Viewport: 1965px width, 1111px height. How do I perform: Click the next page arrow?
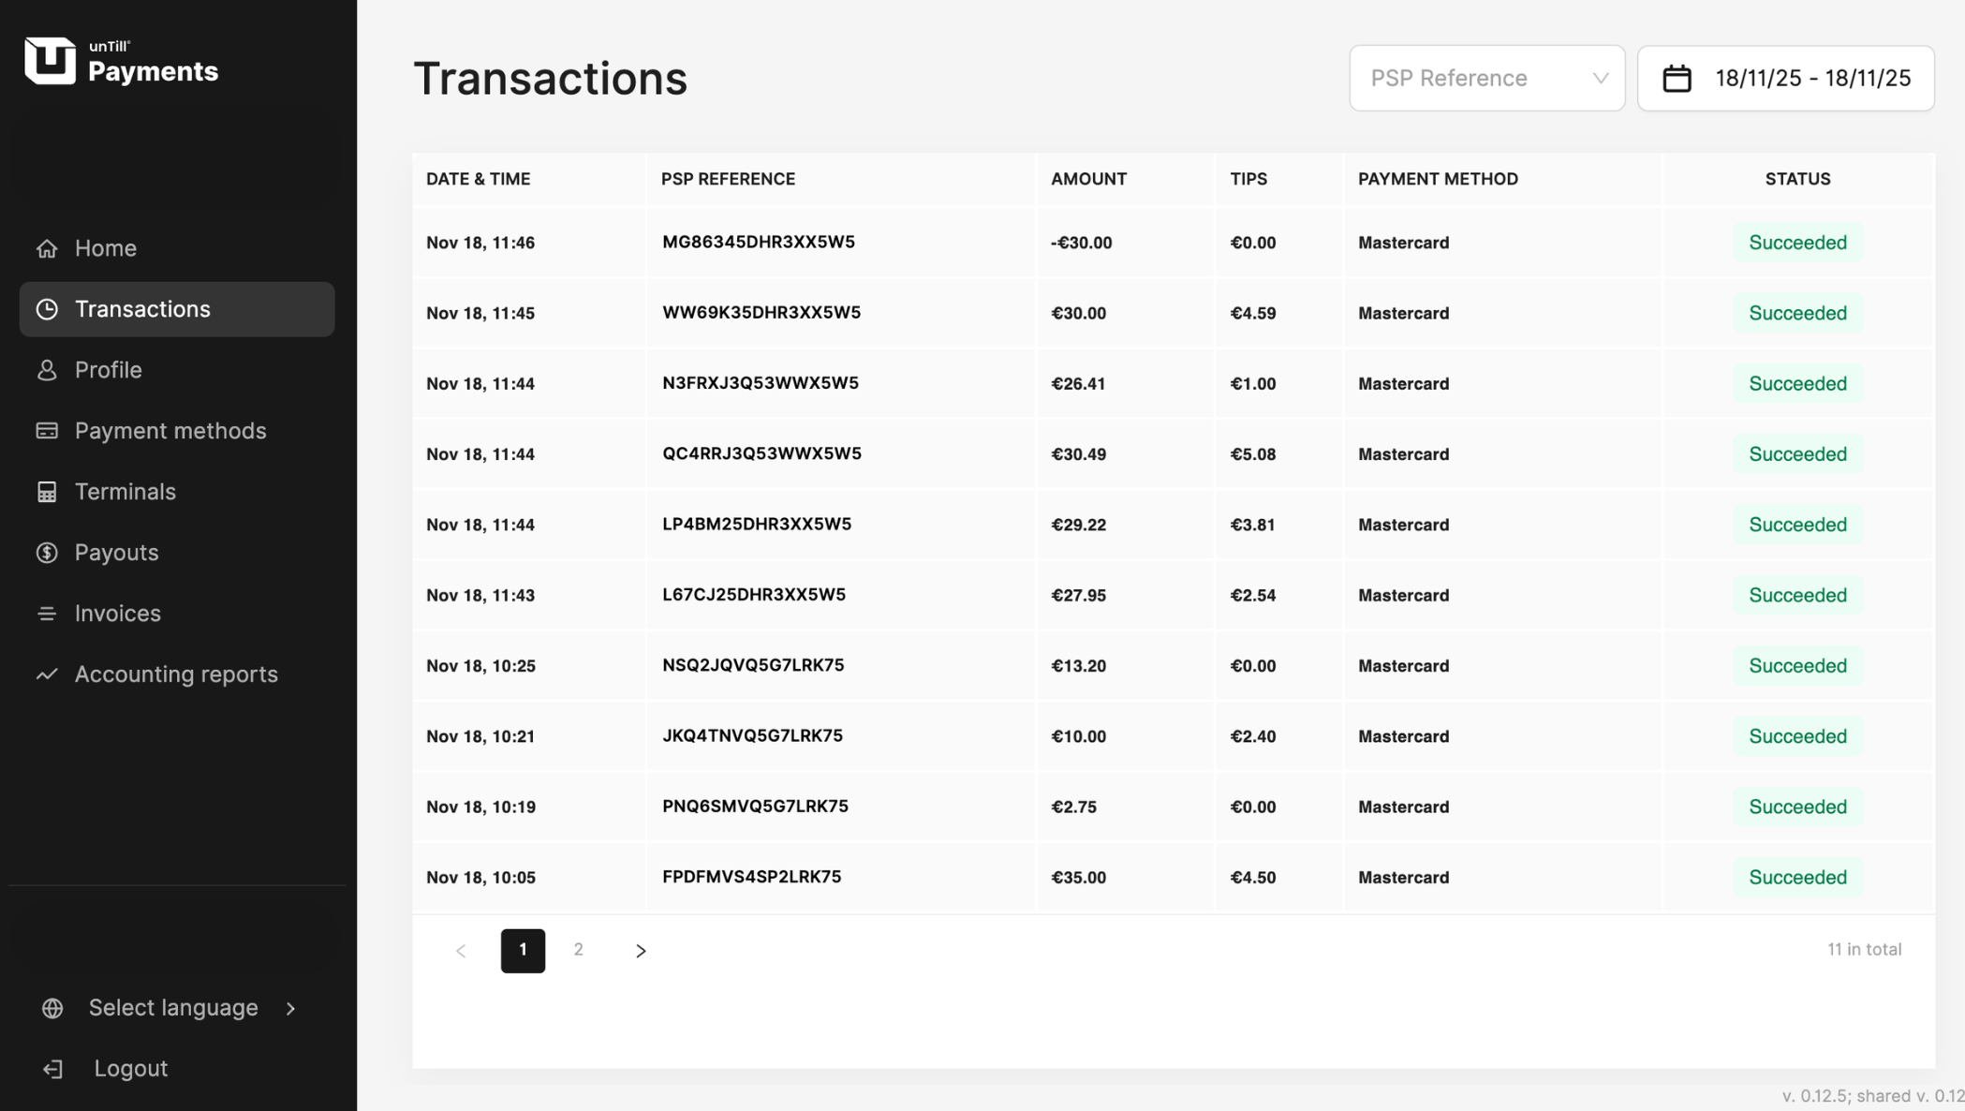tap(641, 951)
